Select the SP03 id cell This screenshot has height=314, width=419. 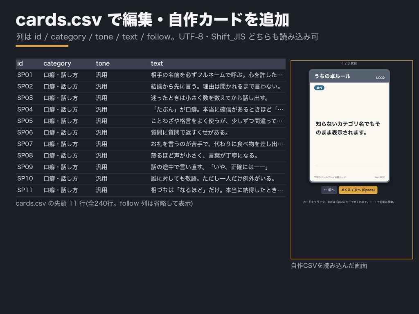25,98
